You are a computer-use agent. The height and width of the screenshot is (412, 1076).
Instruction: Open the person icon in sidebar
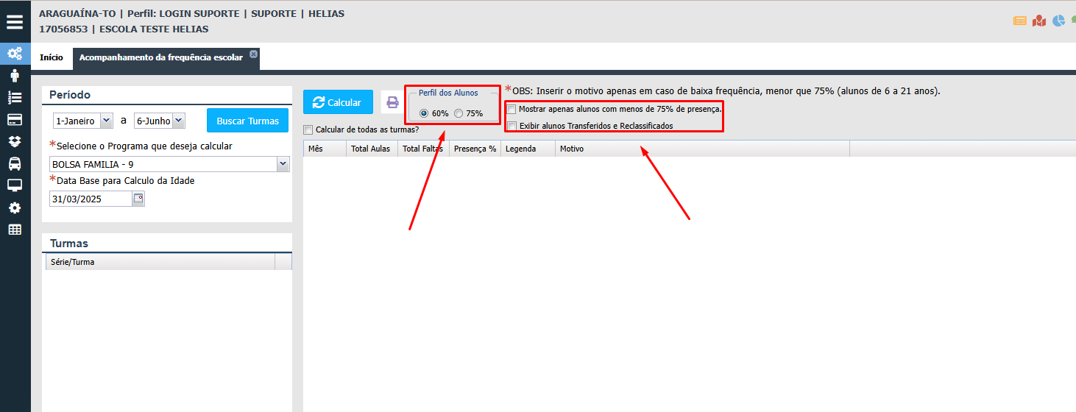(x=15, y=75)
